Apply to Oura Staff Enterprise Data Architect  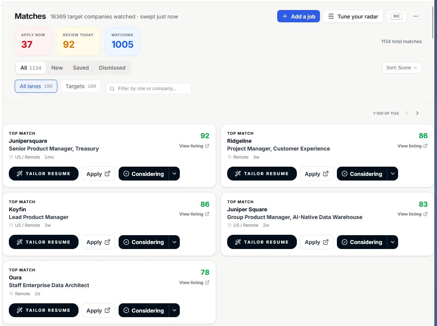(99, 310)
